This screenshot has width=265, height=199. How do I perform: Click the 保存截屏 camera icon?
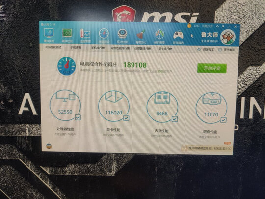tap(220, 50)
